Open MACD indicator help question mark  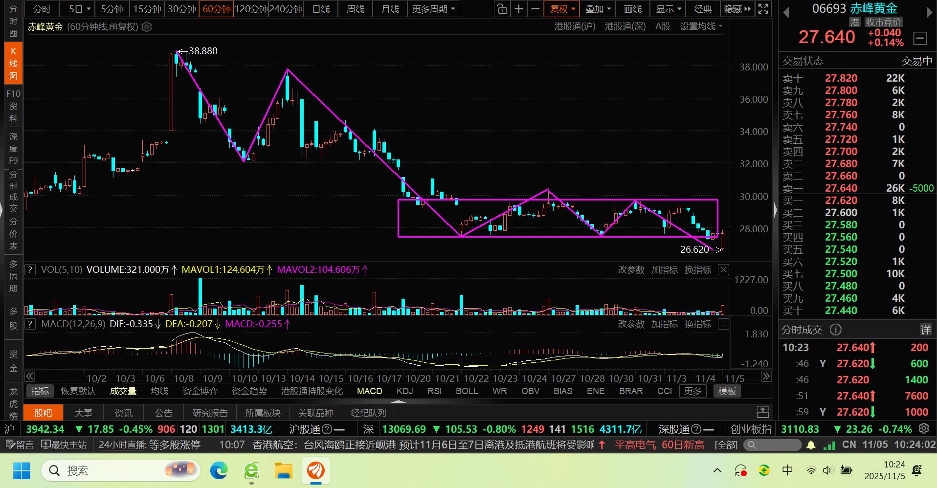coord(30,324)
